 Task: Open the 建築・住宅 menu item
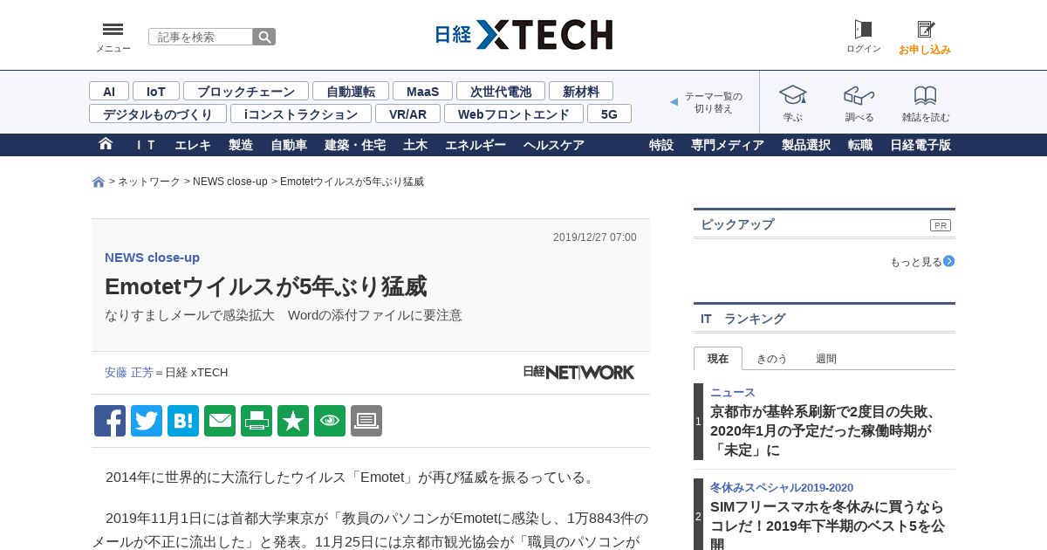[x=355, y=145]
